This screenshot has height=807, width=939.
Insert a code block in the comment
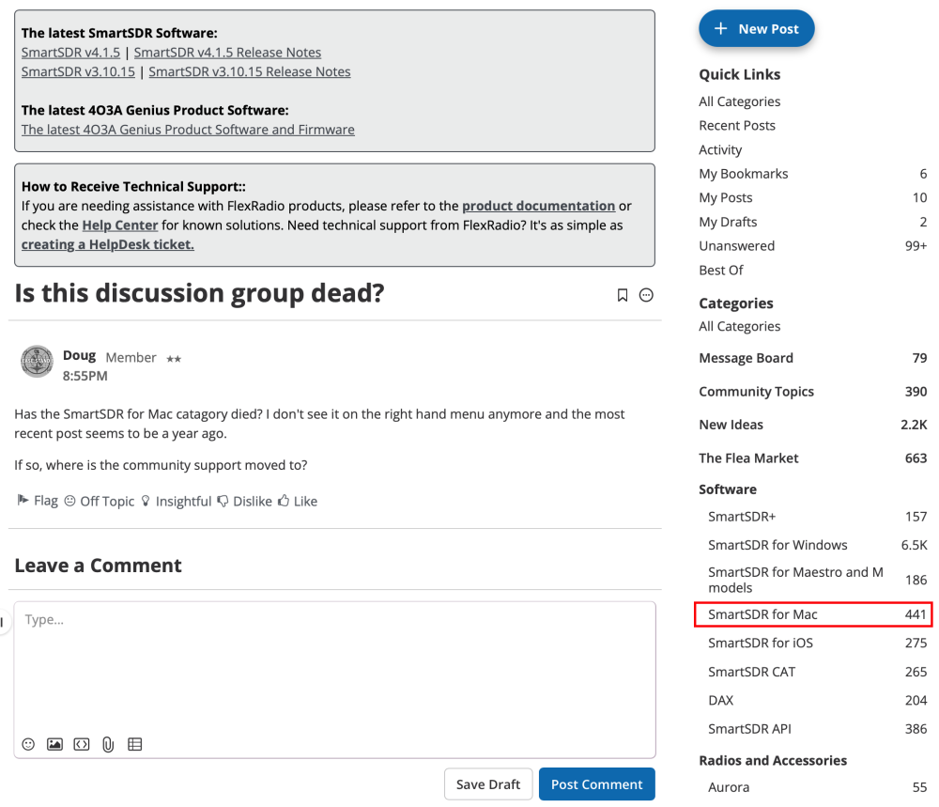click(82, 744)
